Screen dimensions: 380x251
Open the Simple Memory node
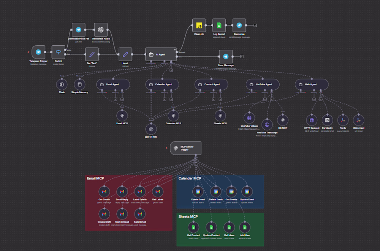79,84
